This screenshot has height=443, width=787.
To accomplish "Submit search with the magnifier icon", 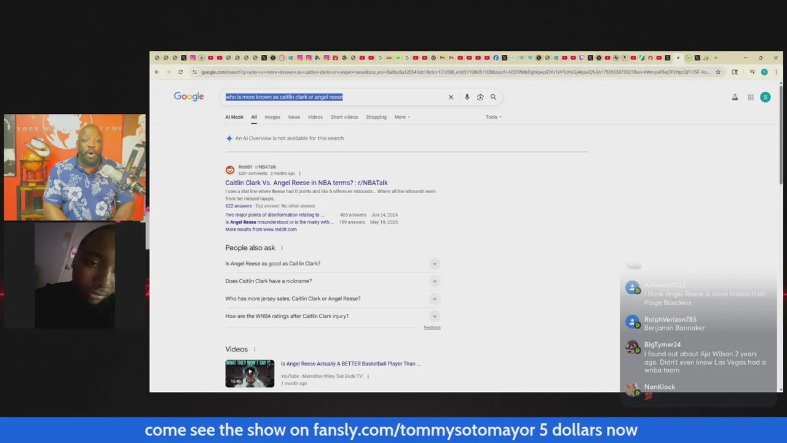I will (x=493, y=97).
